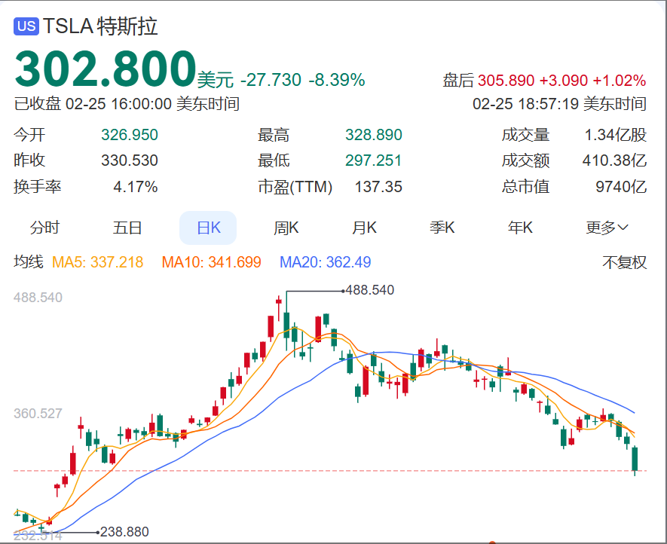
Task: Click the 总市值 value 9740亿
Action: click(621, 187)
